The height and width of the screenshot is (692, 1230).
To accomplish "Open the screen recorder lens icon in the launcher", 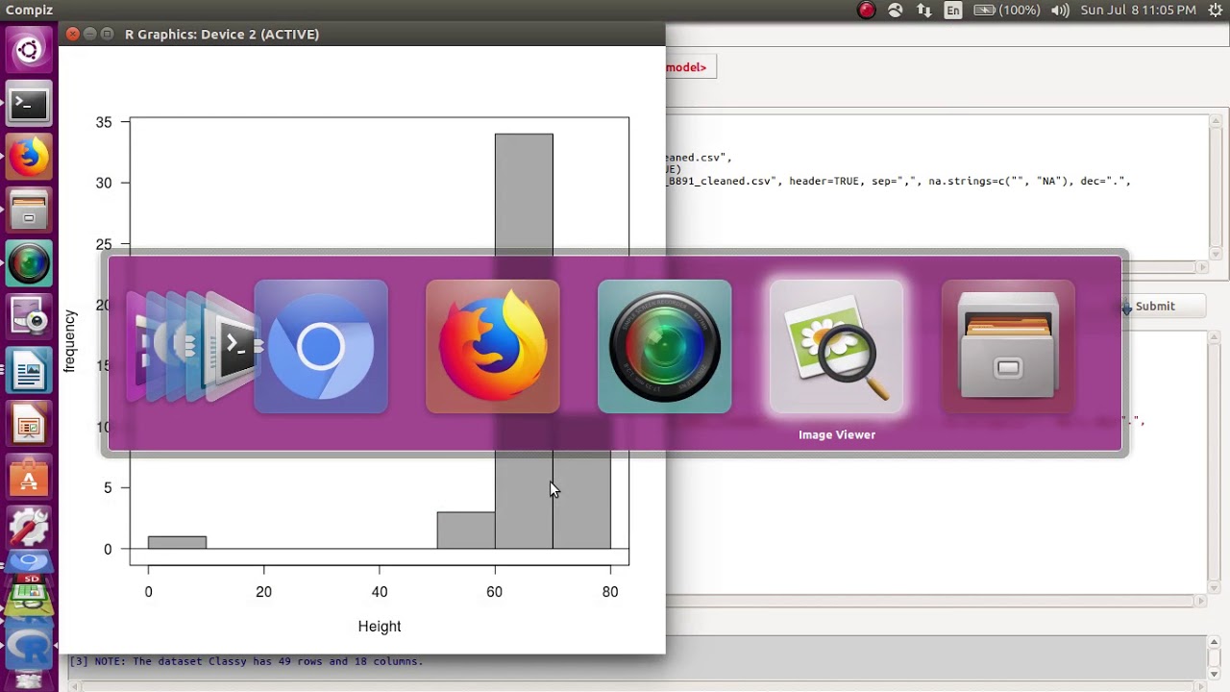I will point(29,261).
